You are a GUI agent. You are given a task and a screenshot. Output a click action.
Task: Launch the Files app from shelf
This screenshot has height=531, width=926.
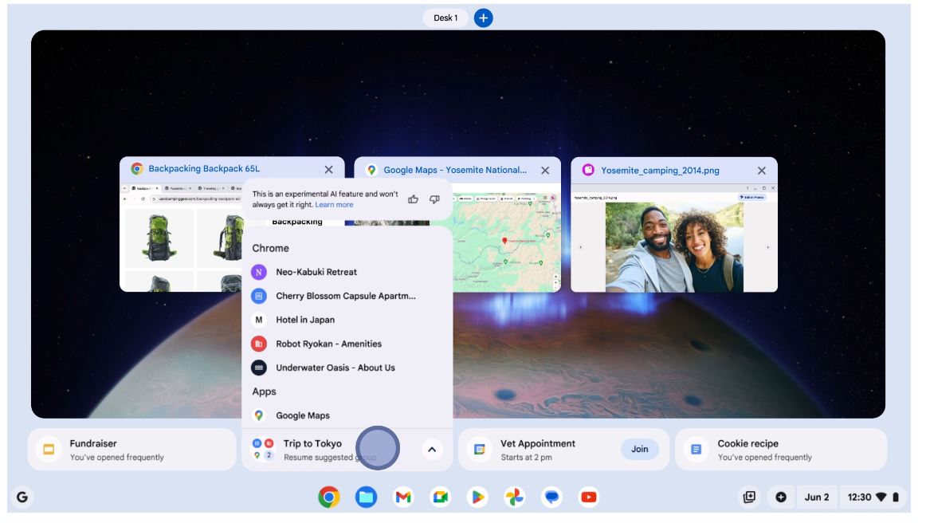[x=367, y=498]
